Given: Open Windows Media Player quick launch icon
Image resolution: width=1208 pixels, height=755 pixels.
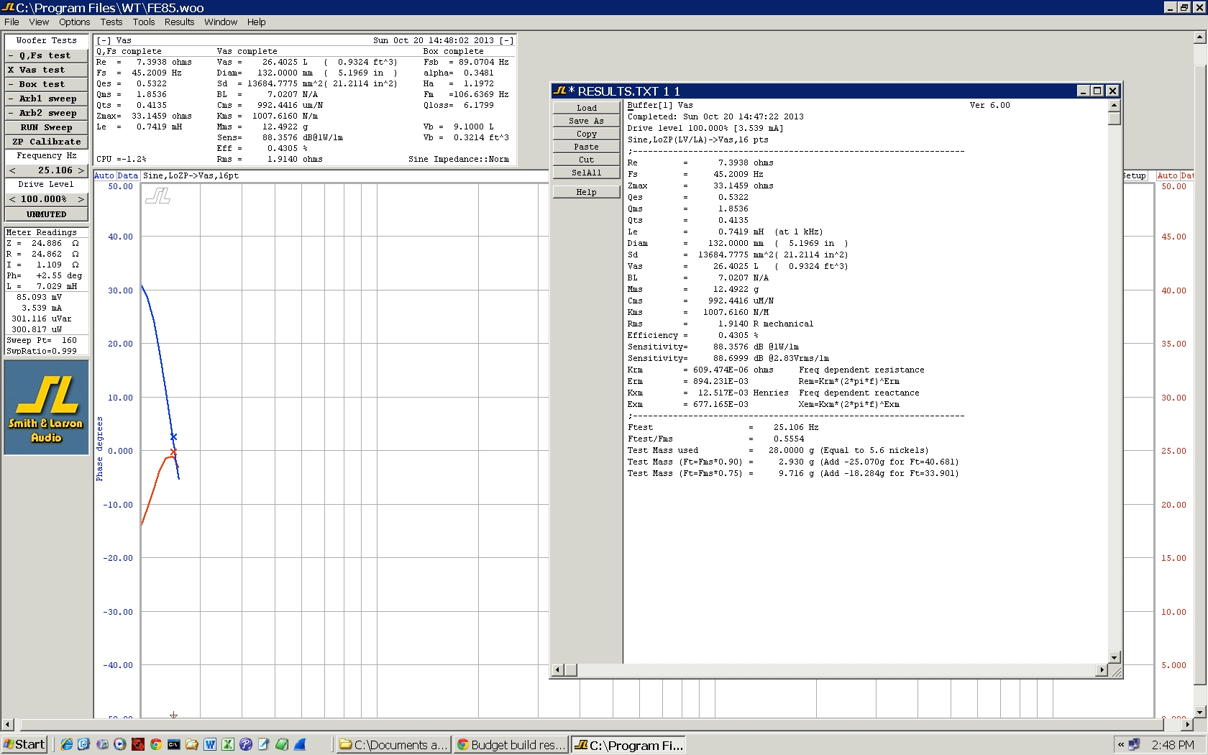Looking at the screenshot, I should 120,744.
